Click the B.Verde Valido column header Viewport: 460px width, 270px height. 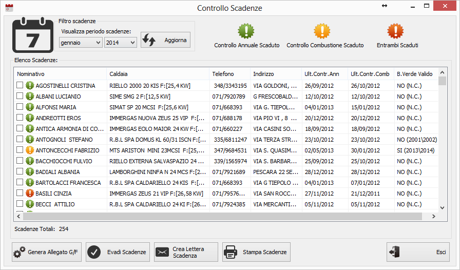pyautogui.click(x=416, y=74)
